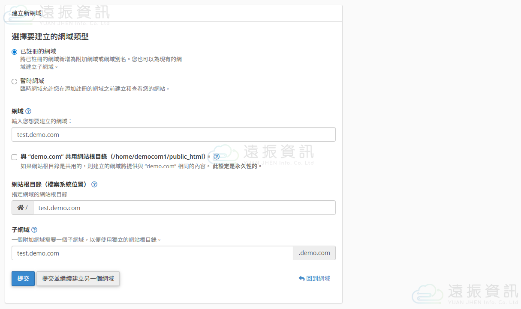This screenshot has height=309, width=521.
Task: Follow the 回到網域 link
Action: coord(318,279)
